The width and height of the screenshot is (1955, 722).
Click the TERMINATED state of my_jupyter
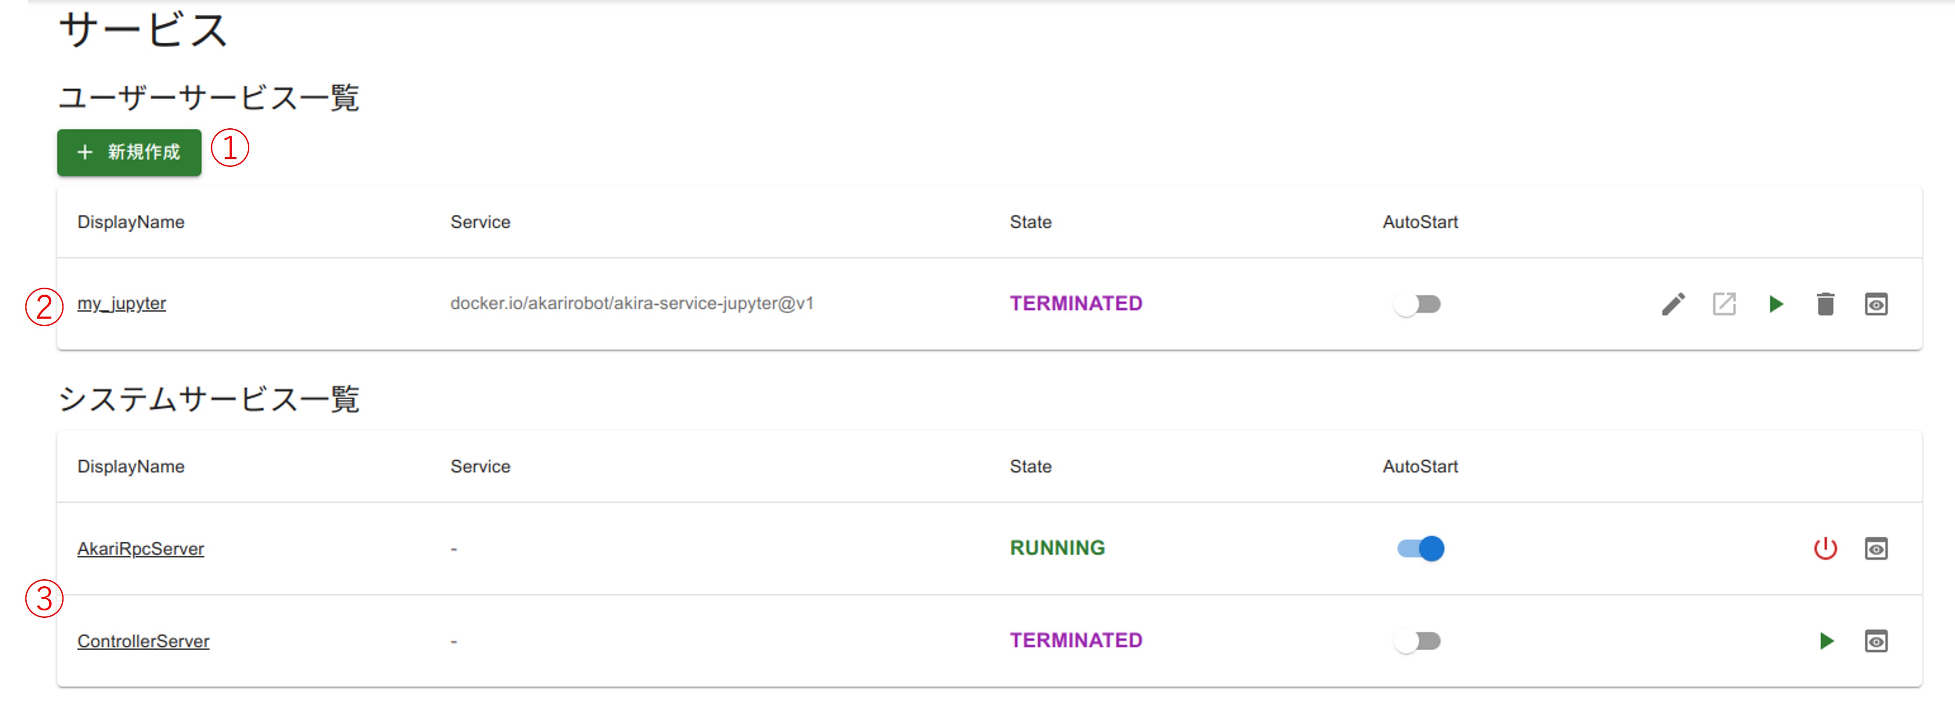point(1076,303)
